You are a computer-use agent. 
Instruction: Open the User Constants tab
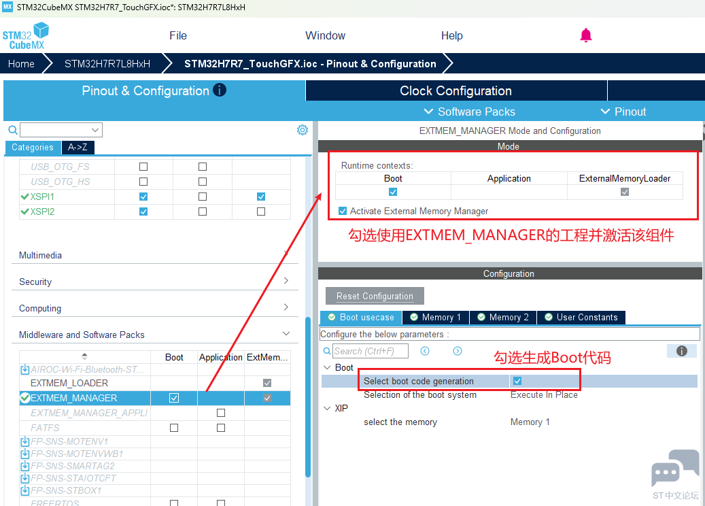[x=581, y=317]
